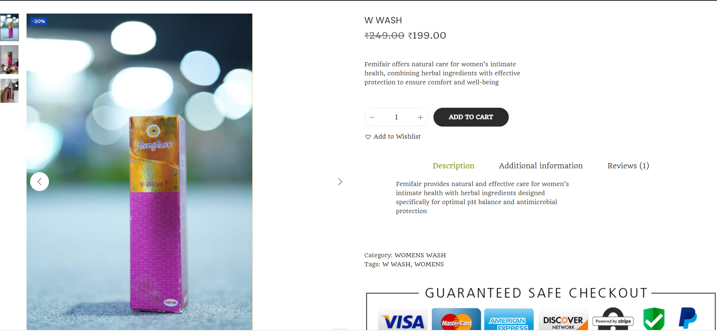Click the Add to Wishlist link text
The height and width of the screenshot is (333, 717).
[x=397, y=136]
